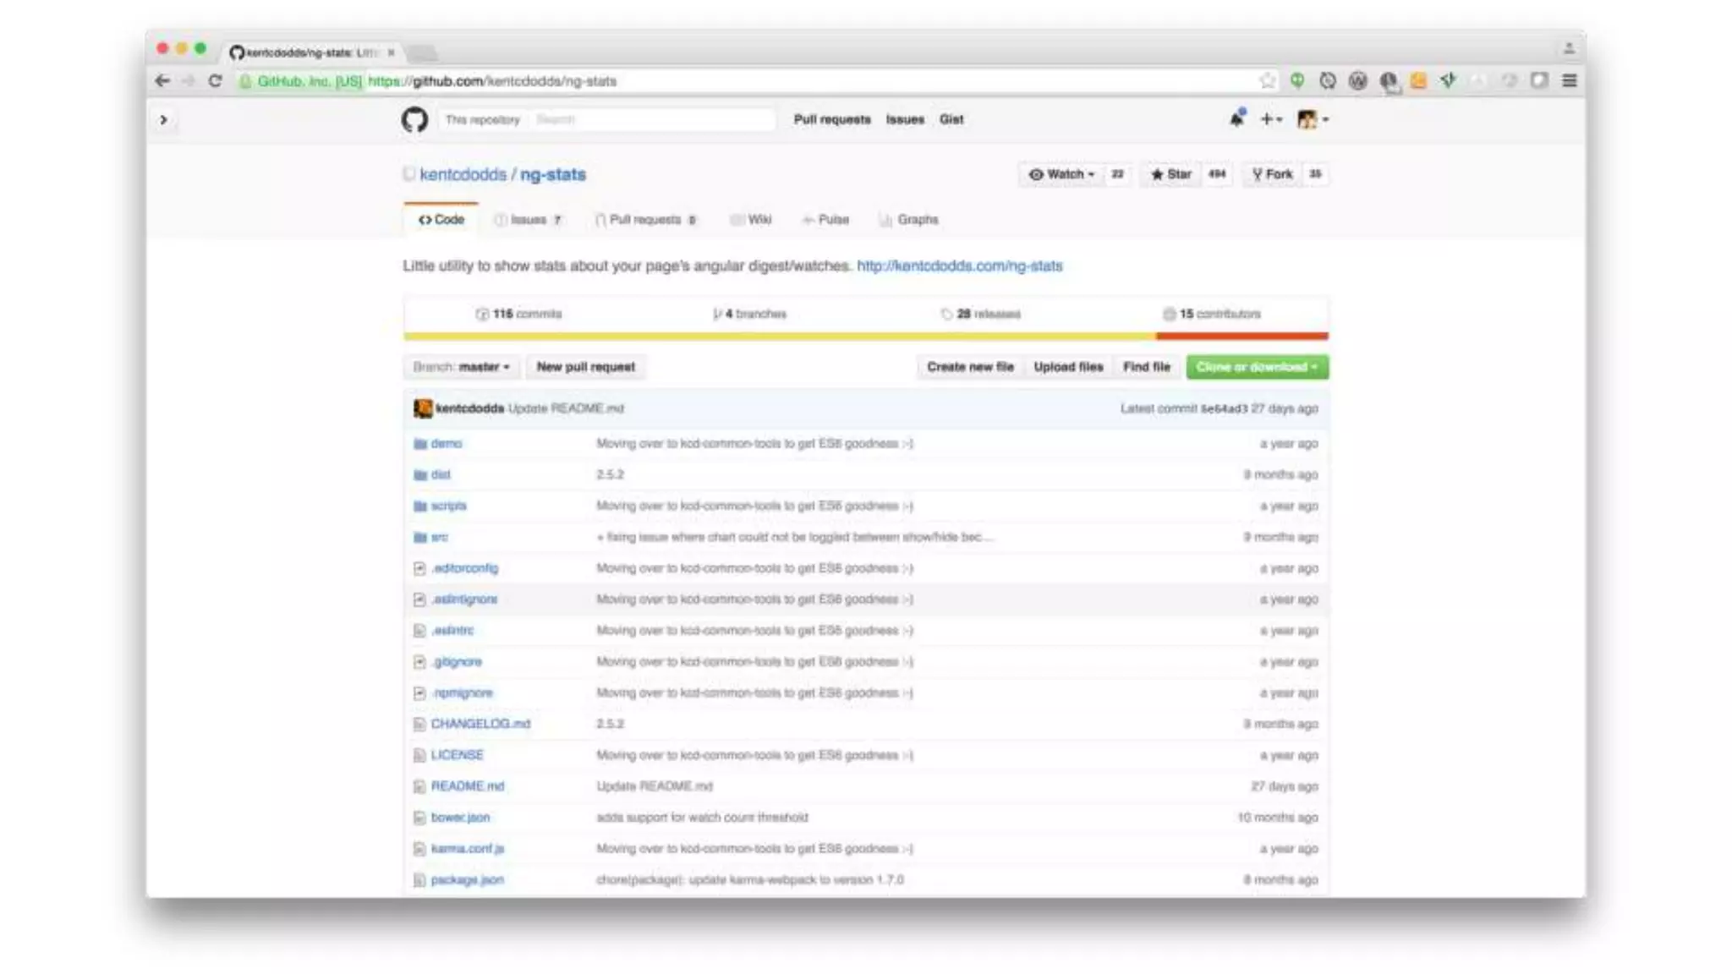Click the GitHub octocat logo
This screenshot has width=1732, height=974.
coord(414,120)
